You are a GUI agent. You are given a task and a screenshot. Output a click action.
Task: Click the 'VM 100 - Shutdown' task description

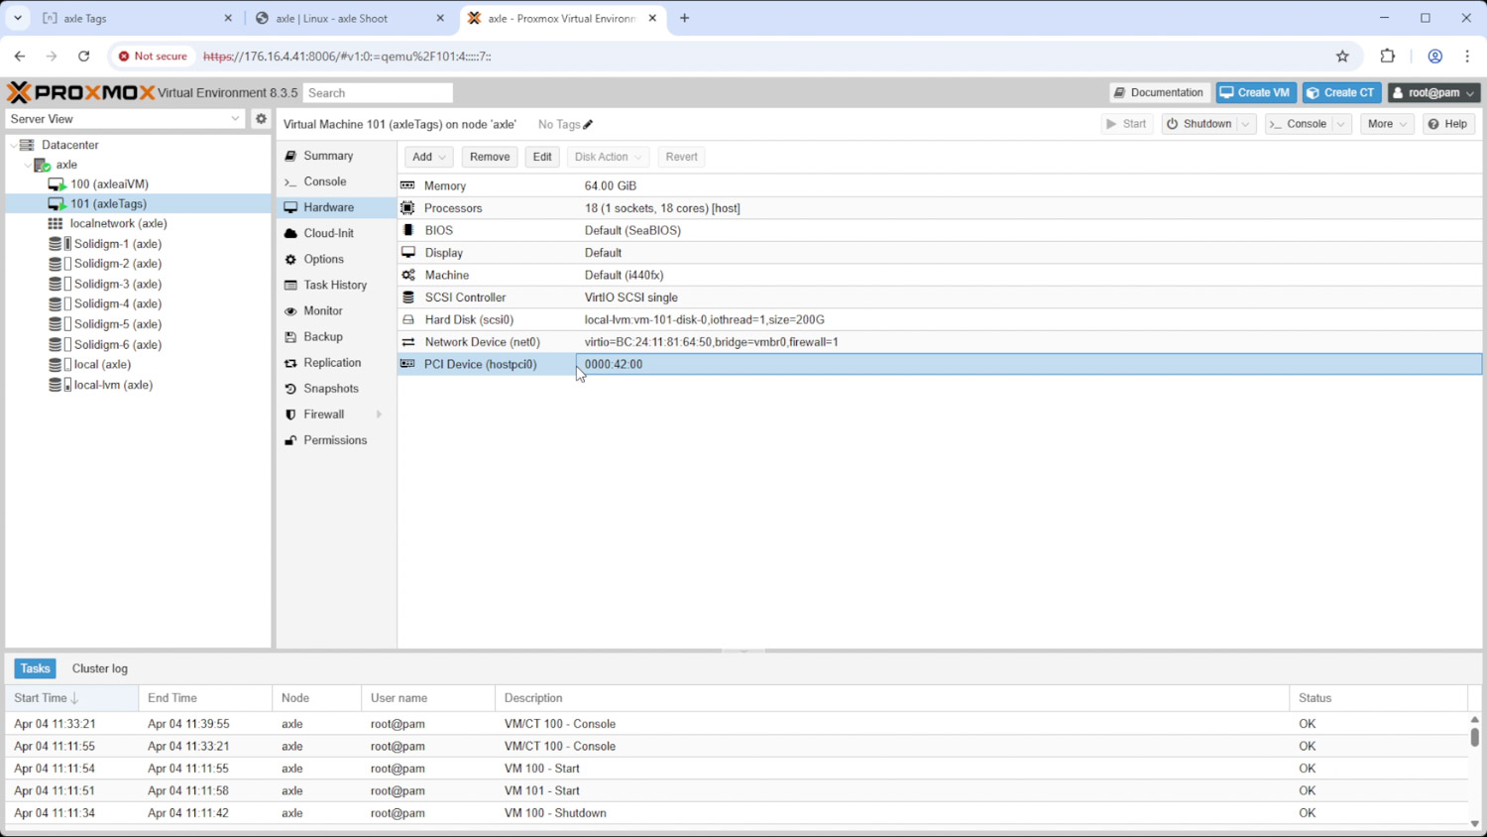tap(555, 813)
